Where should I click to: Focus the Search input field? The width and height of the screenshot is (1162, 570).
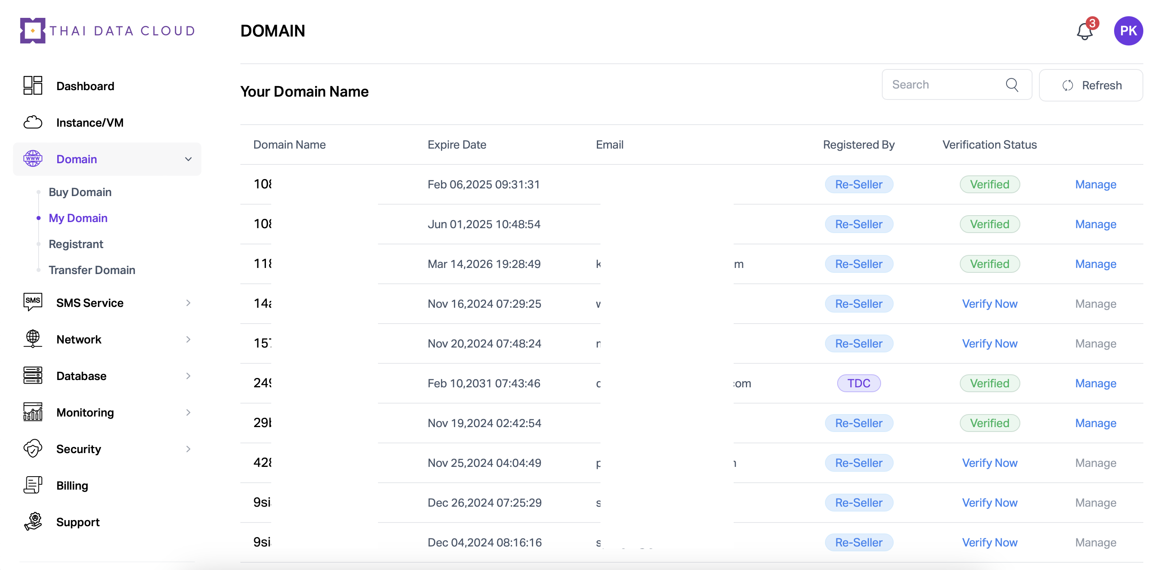click(x=957, y=85)
